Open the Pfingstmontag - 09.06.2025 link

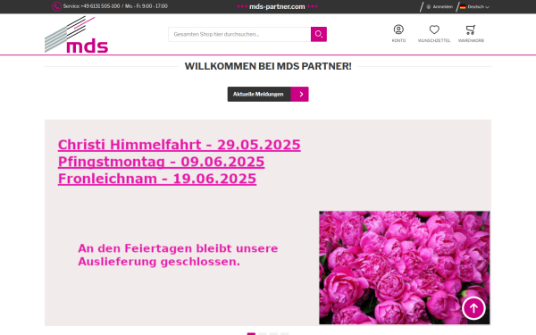161,162
